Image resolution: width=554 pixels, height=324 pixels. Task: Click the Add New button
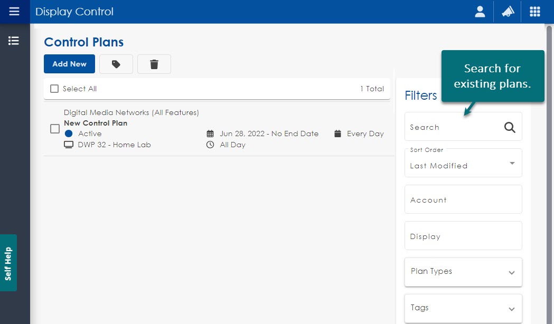pos(69,64)
